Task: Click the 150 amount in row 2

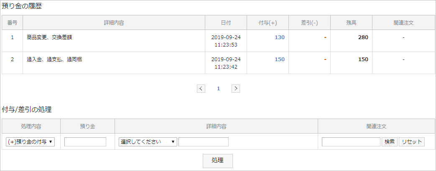Action: (280, 59)
